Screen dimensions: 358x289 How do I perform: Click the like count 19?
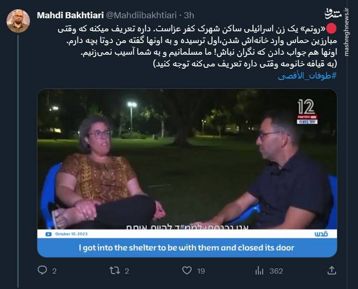point(201,271)
